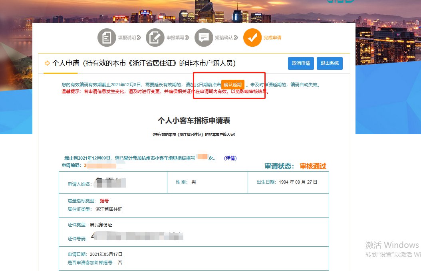Click the chevron arrow after 短信确认
This screenshot has width=421, height=271.
coord(236,38)
